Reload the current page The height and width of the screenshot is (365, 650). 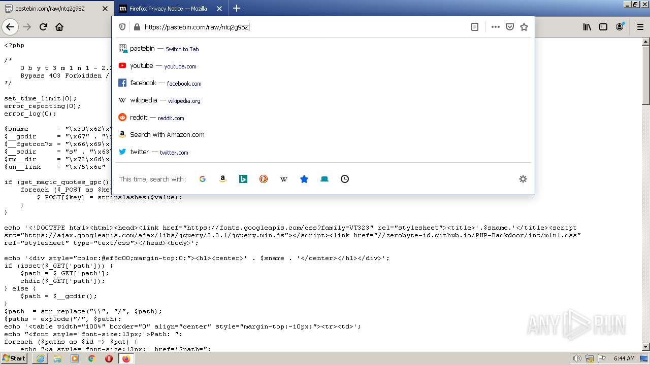coord(43,27)
